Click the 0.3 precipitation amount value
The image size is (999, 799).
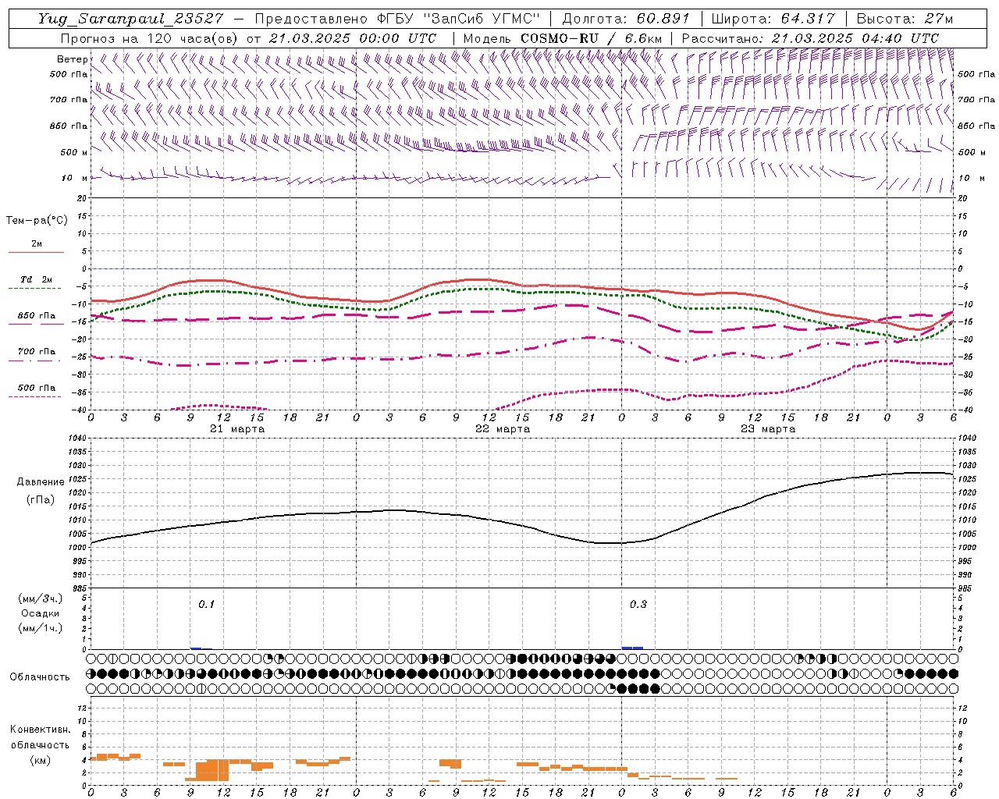[x=638, y=604]
